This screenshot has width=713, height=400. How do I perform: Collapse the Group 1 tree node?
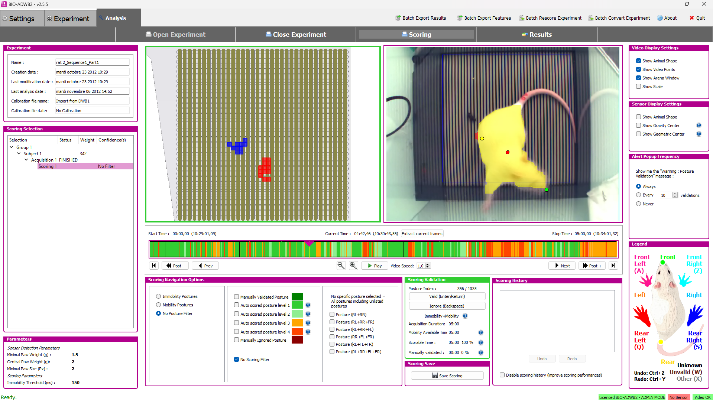click(12, 147)
